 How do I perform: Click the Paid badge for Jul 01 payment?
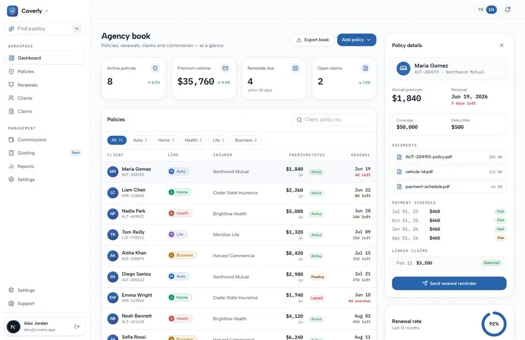click(x=500, y=211)
